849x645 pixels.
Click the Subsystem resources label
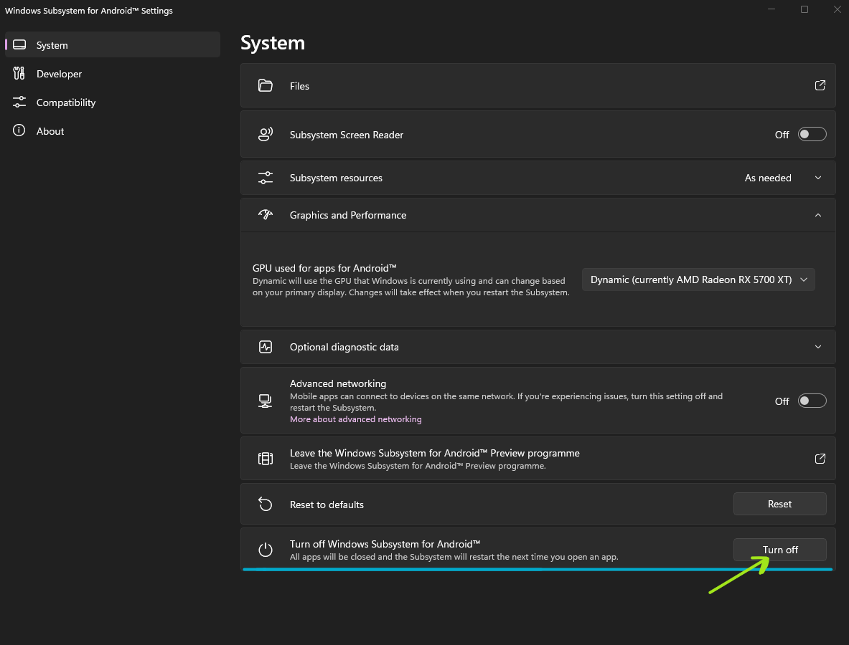click(336, 178)
